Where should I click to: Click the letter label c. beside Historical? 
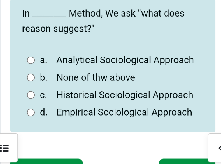[43, 95]
